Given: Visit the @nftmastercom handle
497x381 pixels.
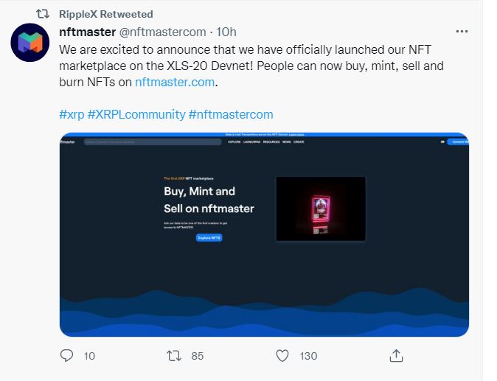Looking at the screenshot, I should click(x=163, y=32).
